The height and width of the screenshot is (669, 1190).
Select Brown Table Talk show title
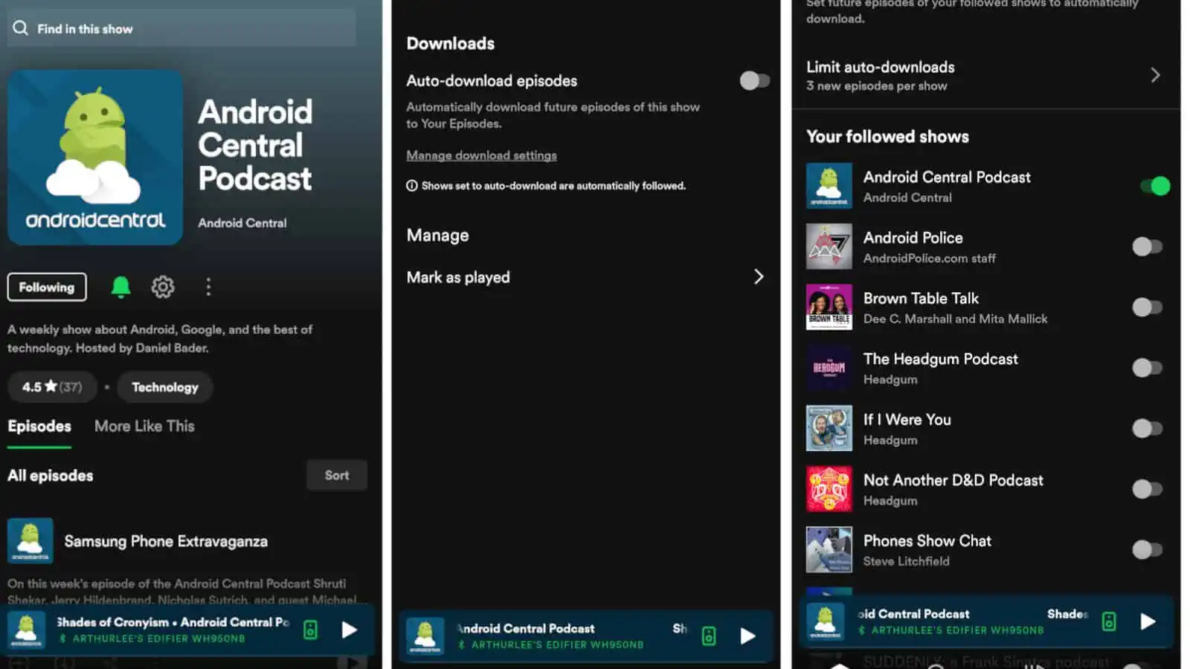[x=921, y=298]
